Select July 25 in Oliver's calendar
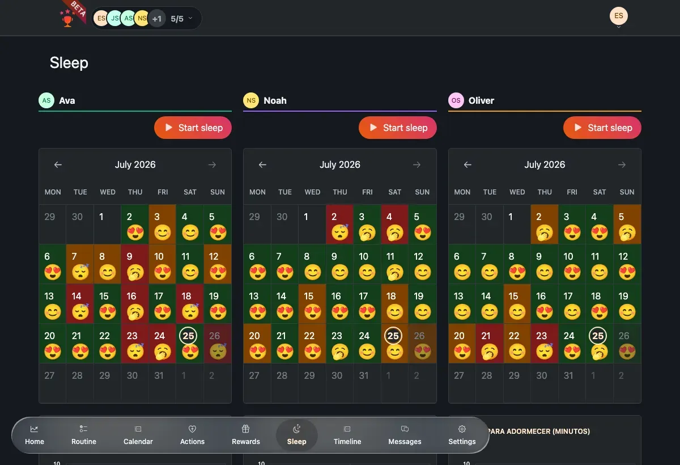The image size is (680, 465). pyautogui.click(x=600, y=344)
